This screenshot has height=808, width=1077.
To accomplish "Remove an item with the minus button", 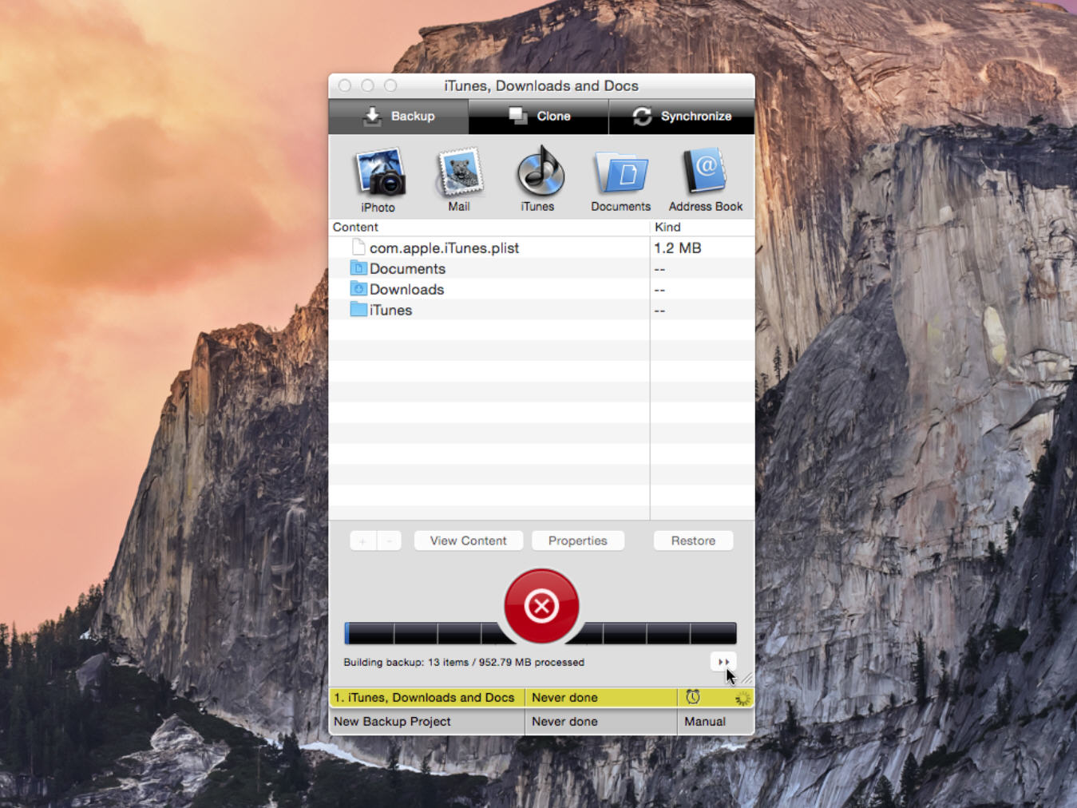I will [389, 541].
